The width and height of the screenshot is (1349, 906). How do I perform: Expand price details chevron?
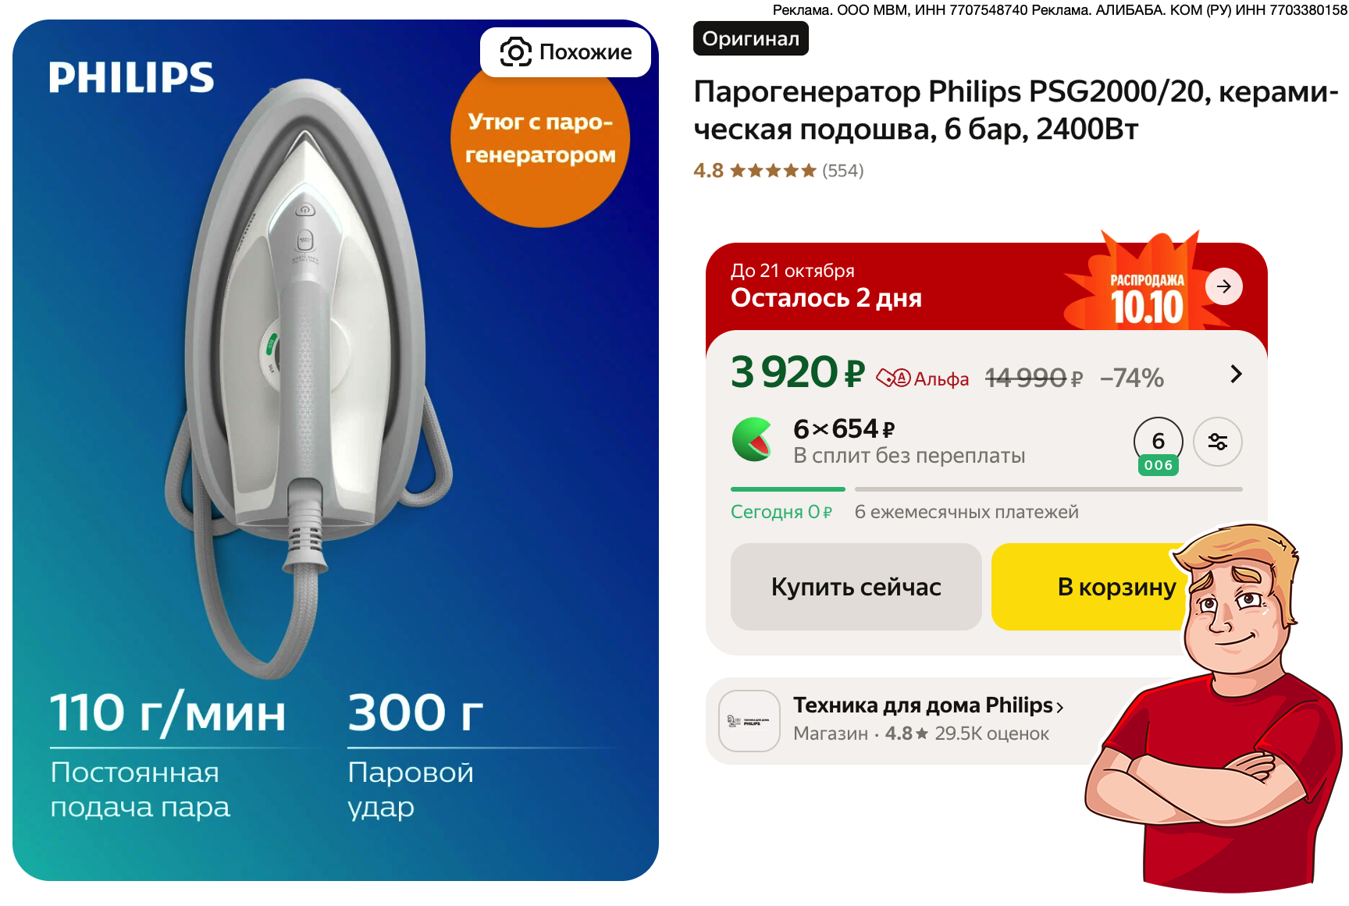(x=1235, y=374)
